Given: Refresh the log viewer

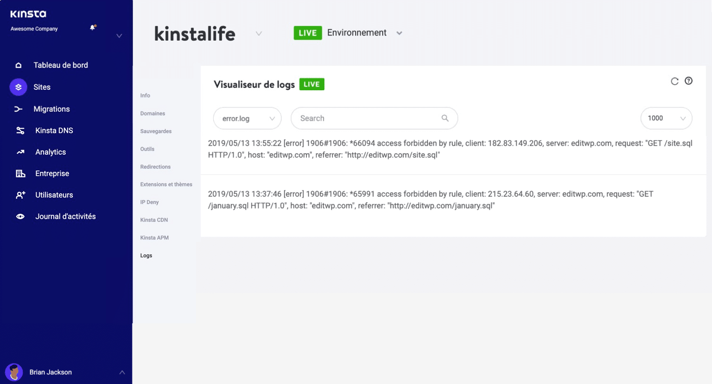Looking at the screenshot, I should [675, 81].
